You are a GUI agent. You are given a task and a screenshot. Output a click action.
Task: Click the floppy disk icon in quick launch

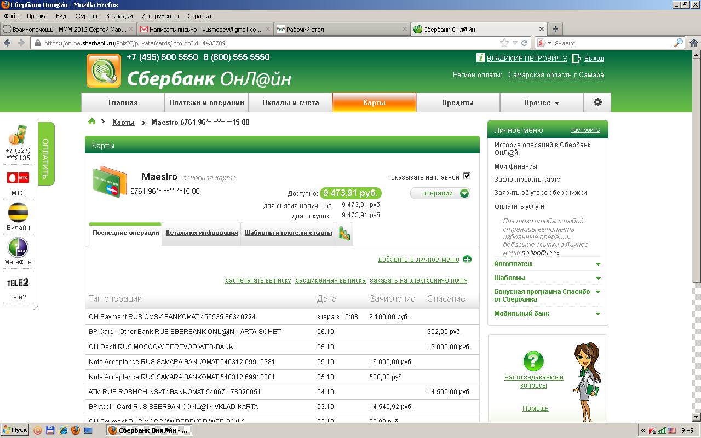[x=50, y=430]
